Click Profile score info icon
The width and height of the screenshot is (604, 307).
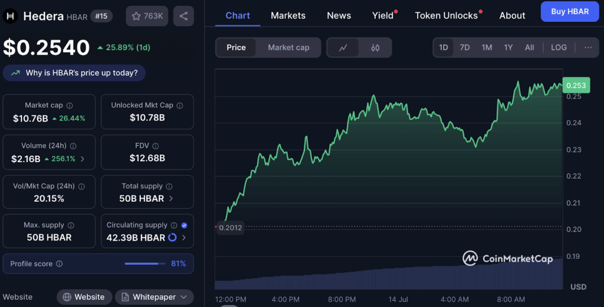tap(60, 264)
